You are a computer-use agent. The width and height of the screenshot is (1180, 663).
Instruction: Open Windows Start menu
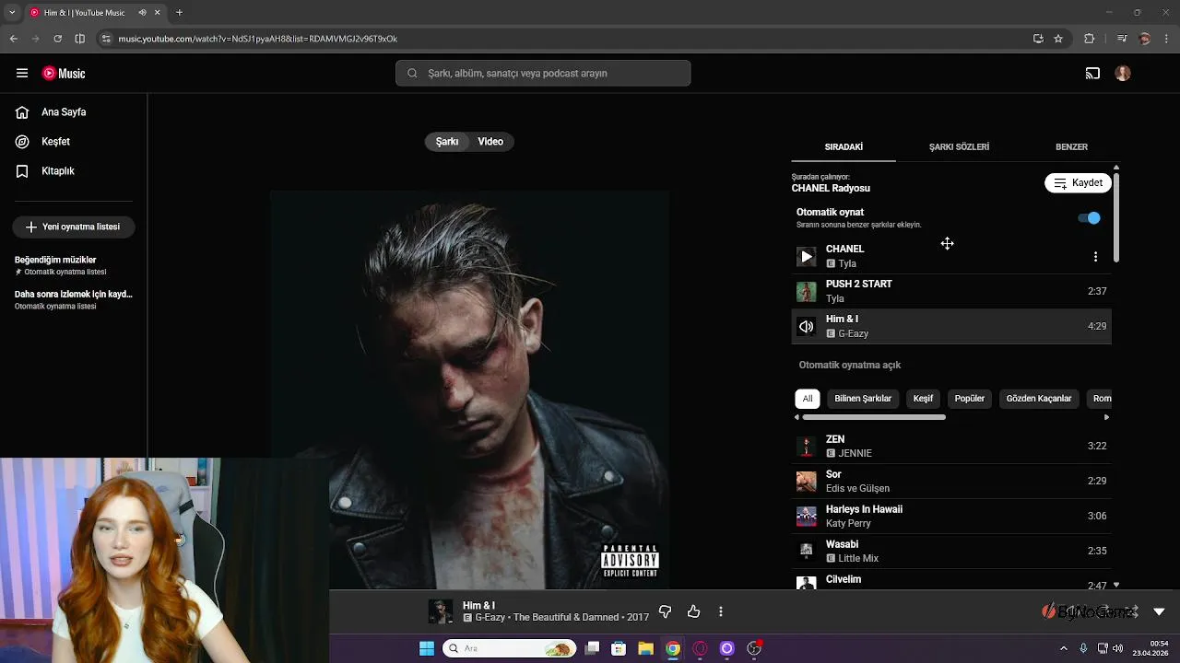coord(426,648)
